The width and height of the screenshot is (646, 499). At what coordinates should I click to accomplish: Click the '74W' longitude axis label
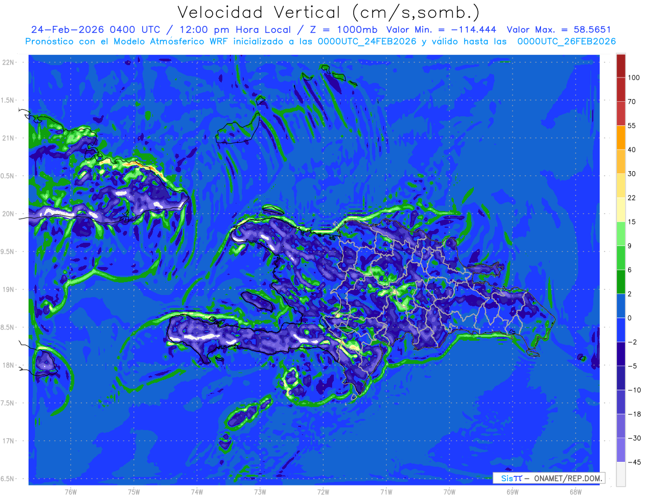click(x=196, y=491)
